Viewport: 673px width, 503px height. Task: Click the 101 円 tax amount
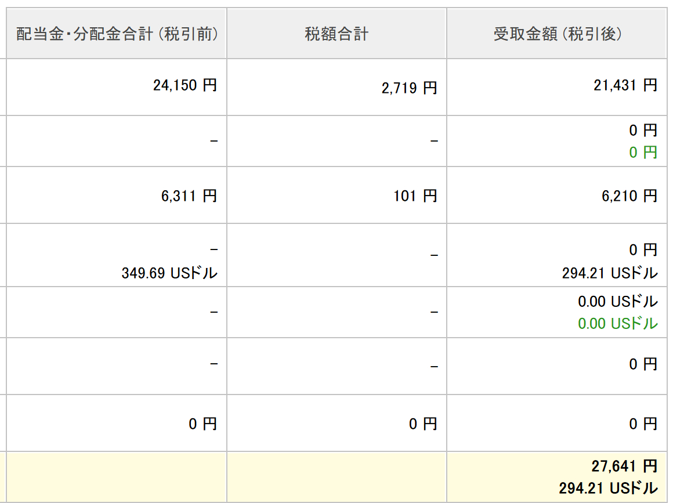tap(415, 196)
